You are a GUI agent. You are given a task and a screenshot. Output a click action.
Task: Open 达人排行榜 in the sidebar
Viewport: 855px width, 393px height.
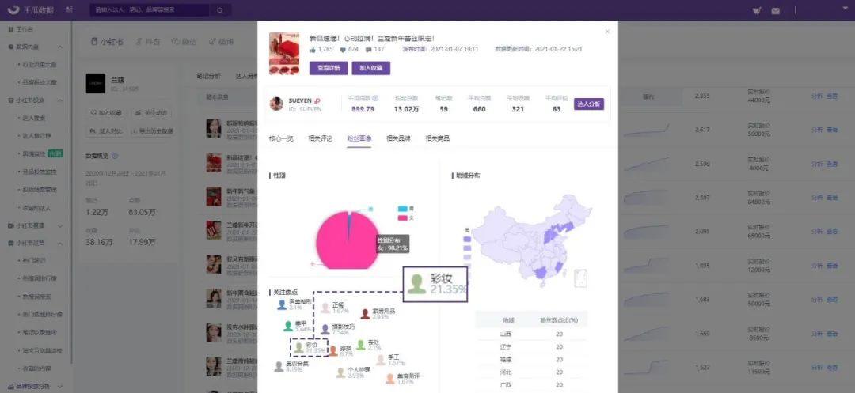pyautogui.click(x=36, y=135)
